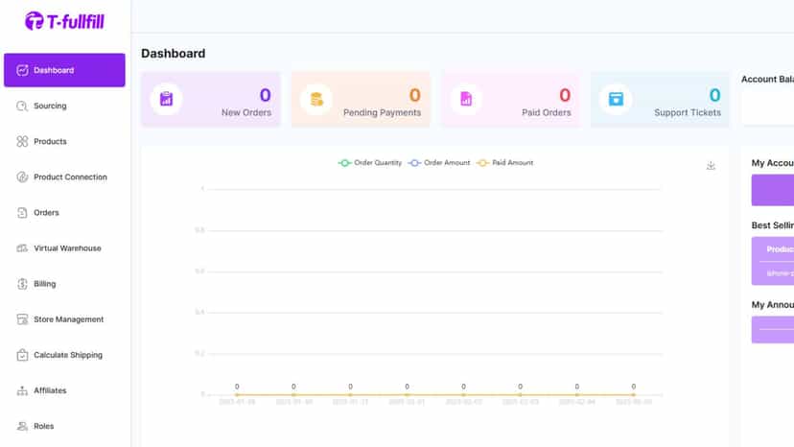Click the New Orders clipboard icon
This screenshot has width=794, height=447.
point(166,99)
